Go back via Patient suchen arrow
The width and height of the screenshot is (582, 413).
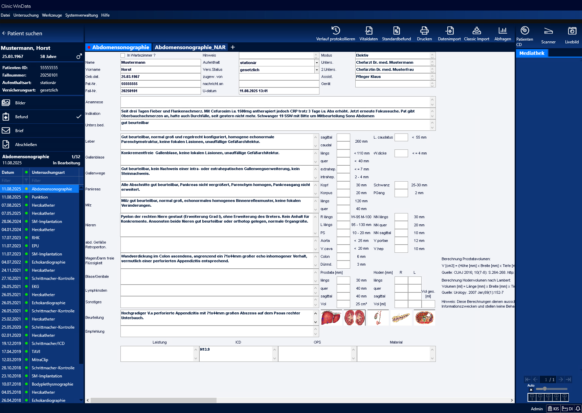pos(4,33)
